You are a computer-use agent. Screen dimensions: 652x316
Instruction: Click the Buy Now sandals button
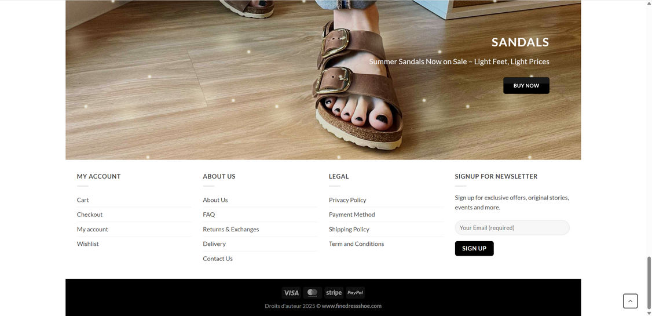click(526, 85)
